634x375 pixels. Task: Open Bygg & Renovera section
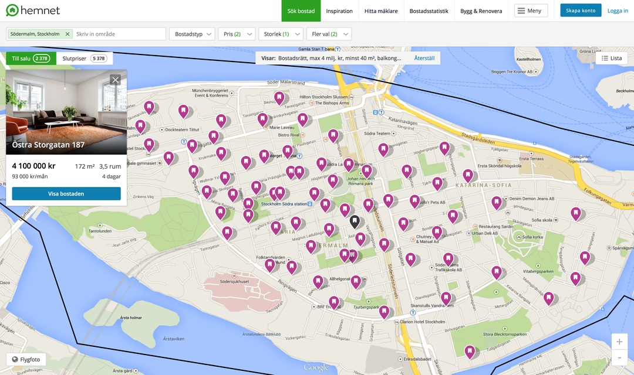(481, 11)
